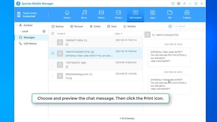Check the 494039444@qq.com message checkbox

53,76
